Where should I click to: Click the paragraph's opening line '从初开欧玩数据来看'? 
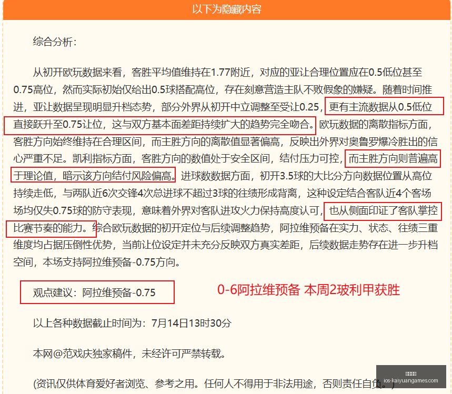[x=227, y=72]
